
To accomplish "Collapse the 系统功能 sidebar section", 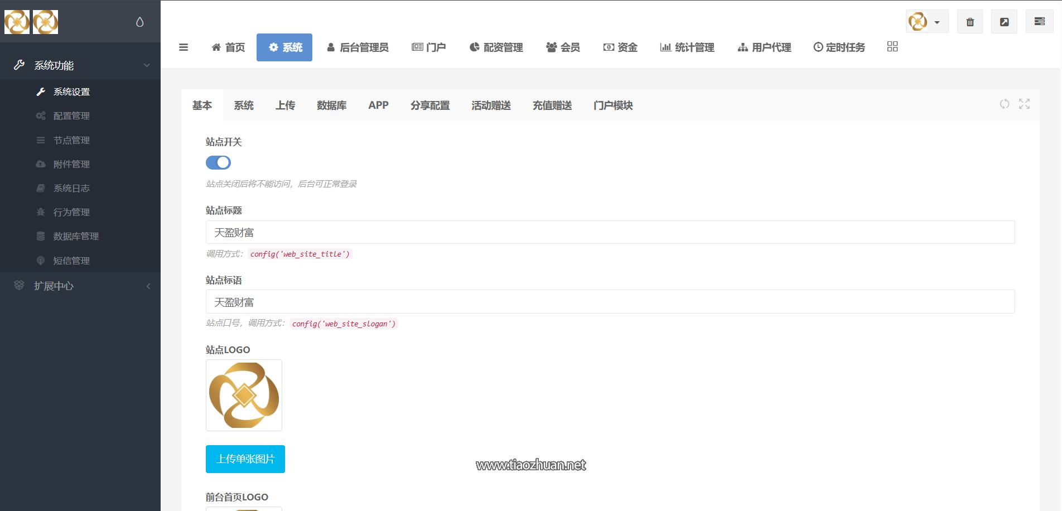I will (x=147, y=64).
